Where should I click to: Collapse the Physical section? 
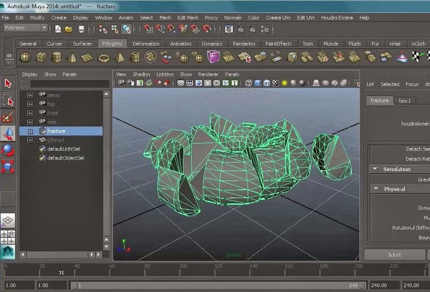coord(376,189)
